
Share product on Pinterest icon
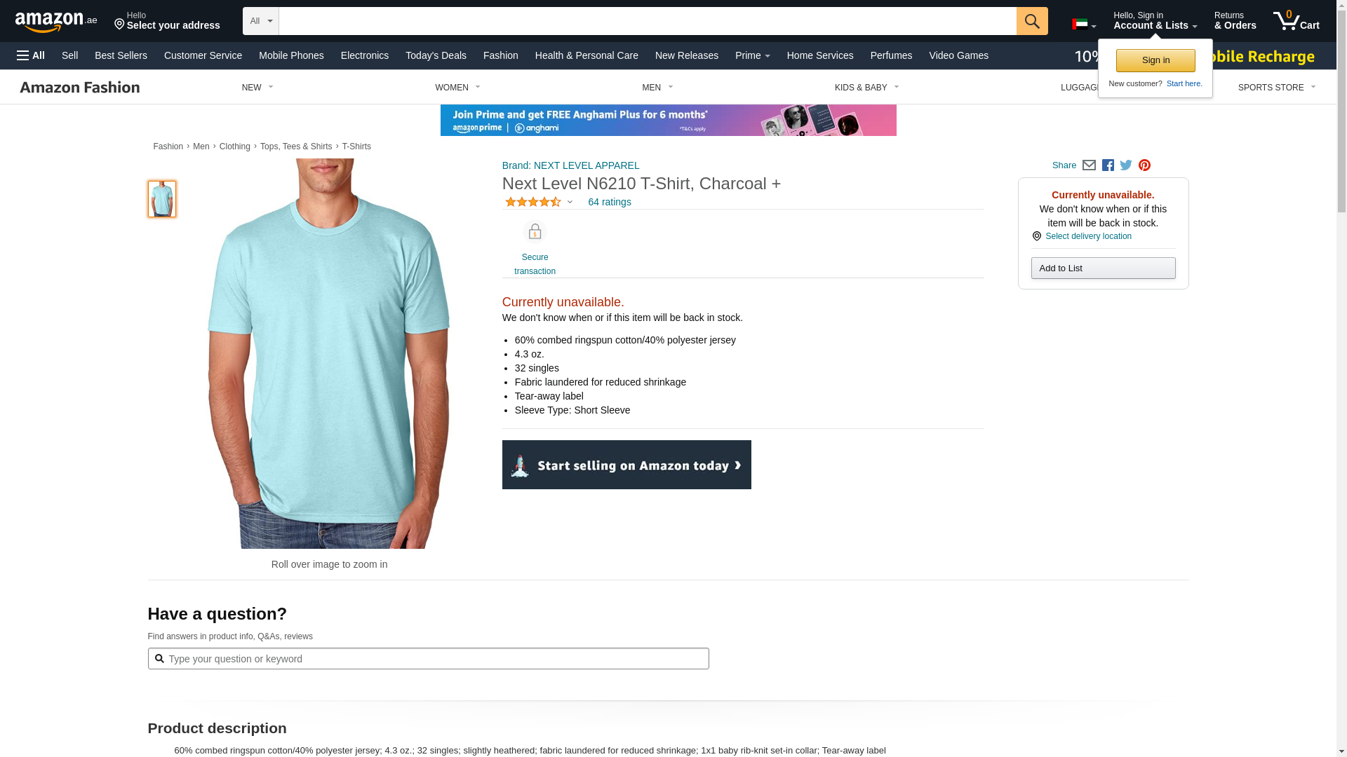(1144, 165)
